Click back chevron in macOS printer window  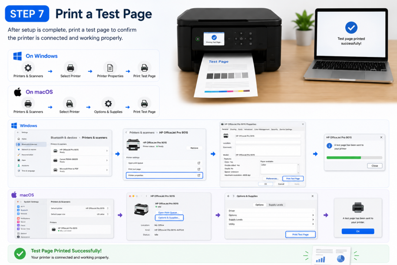point(147,196)
